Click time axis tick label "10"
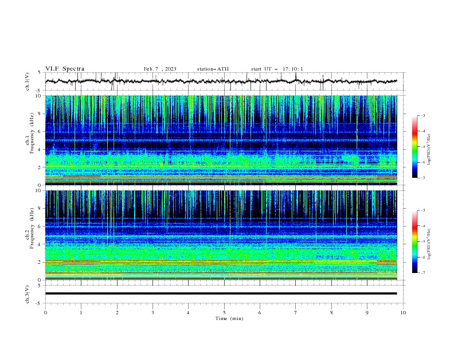 coord(403,313)
